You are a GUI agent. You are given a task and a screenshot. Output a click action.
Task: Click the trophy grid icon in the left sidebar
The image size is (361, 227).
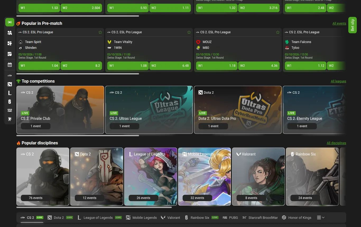point(10,43)
